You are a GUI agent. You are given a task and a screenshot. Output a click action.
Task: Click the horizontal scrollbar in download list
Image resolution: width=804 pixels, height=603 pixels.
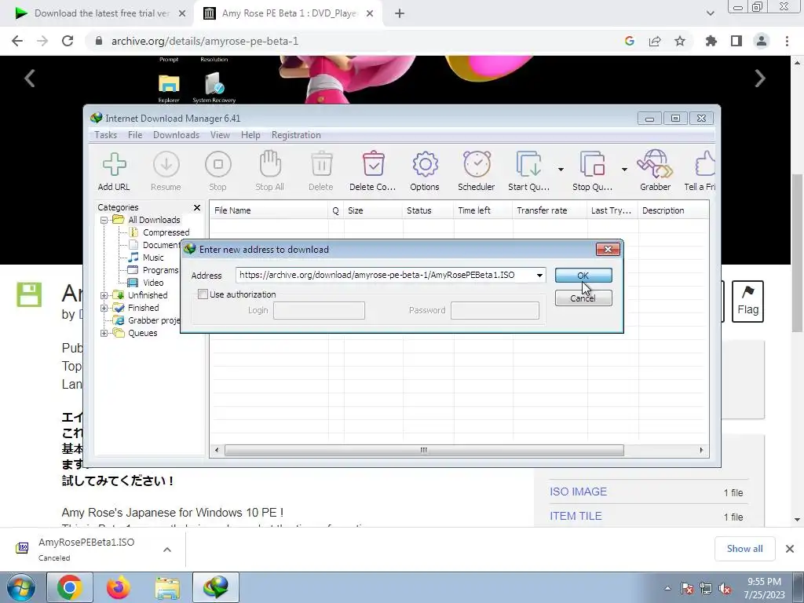(424, 450)
